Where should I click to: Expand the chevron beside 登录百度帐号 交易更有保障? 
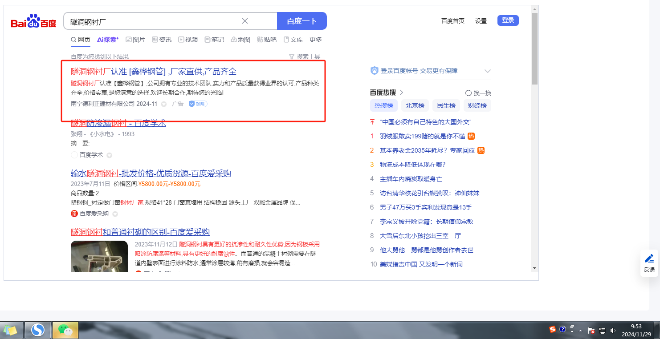click(x=488, y=71)
